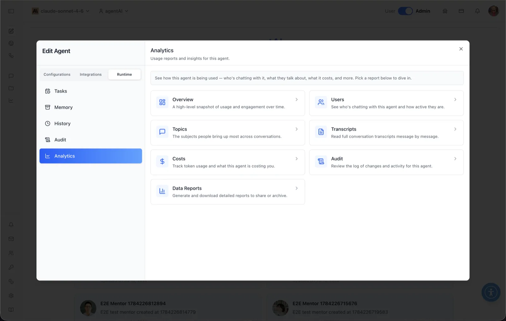Image resolution: width=506 pixels, height=321 pixels.
Task: Open the accessibility widget button
Action: tap(491, 292)
